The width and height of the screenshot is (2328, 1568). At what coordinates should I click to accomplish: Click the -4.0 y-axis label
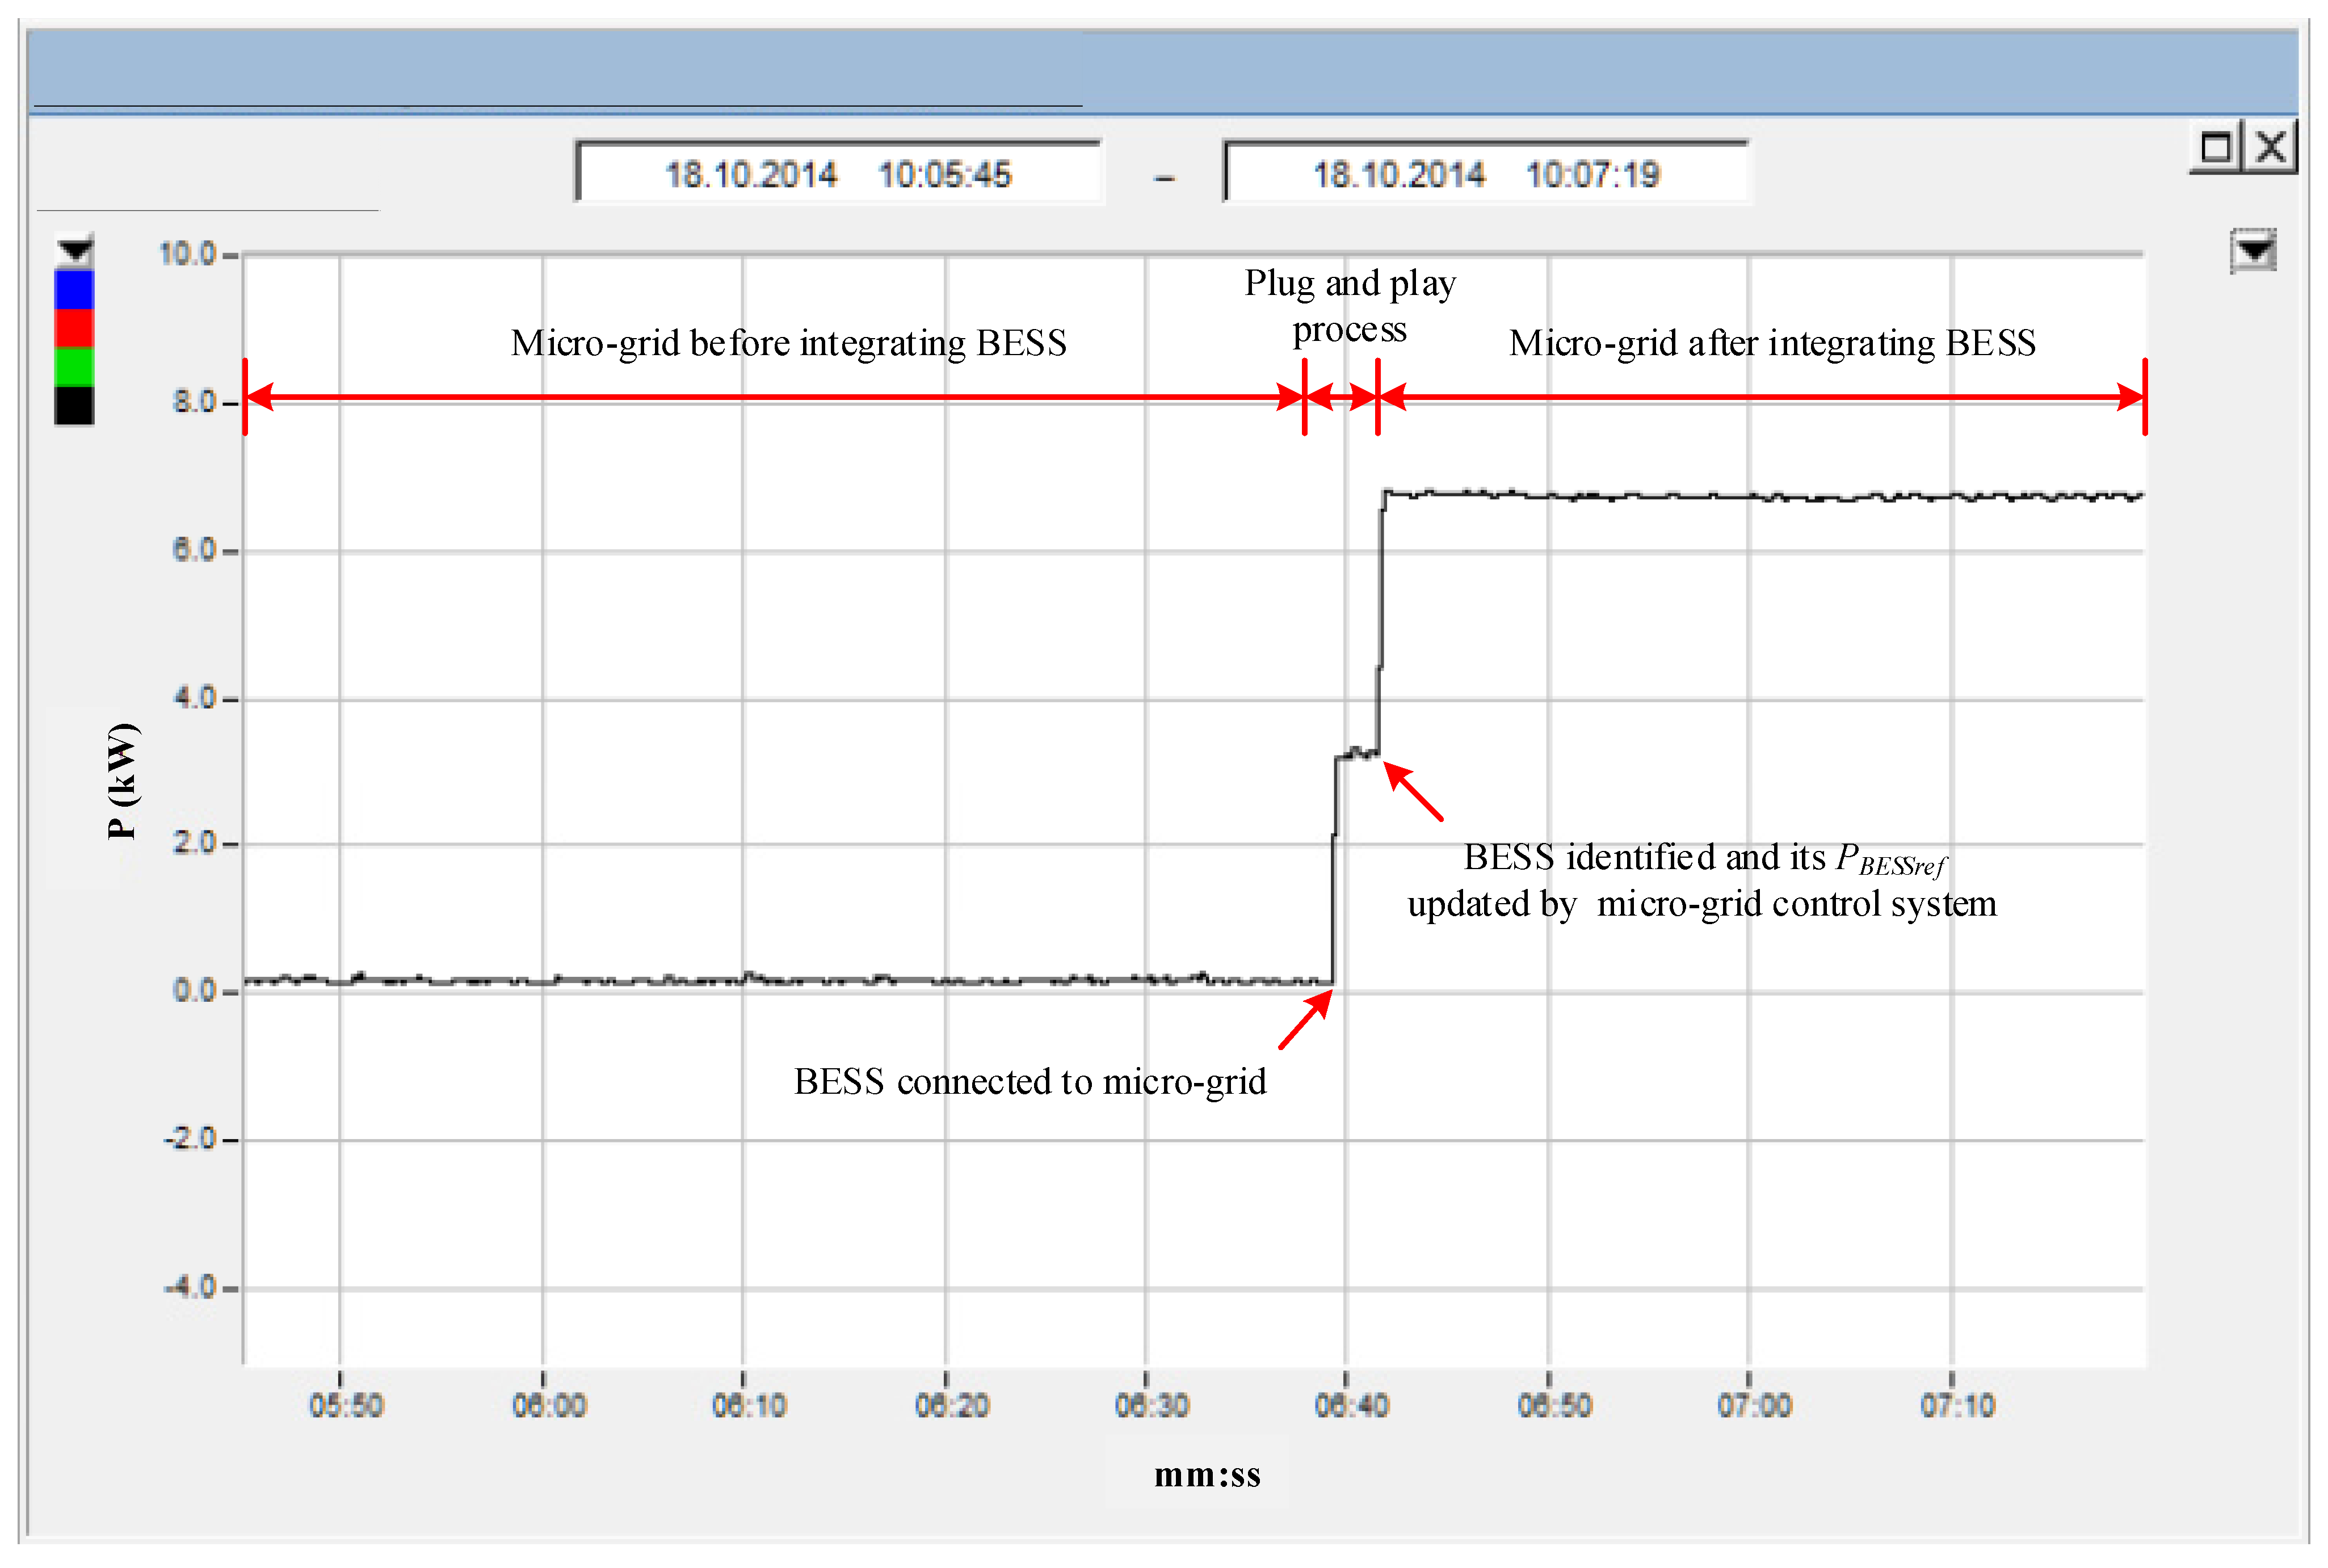190,1286
